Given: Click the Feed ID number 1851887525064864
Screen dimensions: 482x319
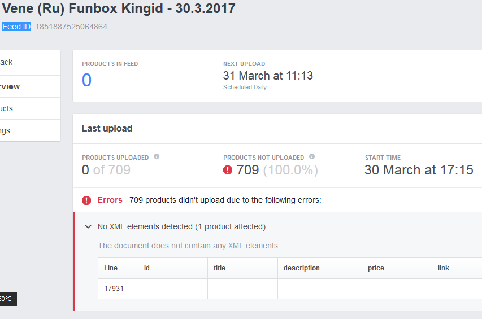Looking at the screenshot, I should pos(71,27).
